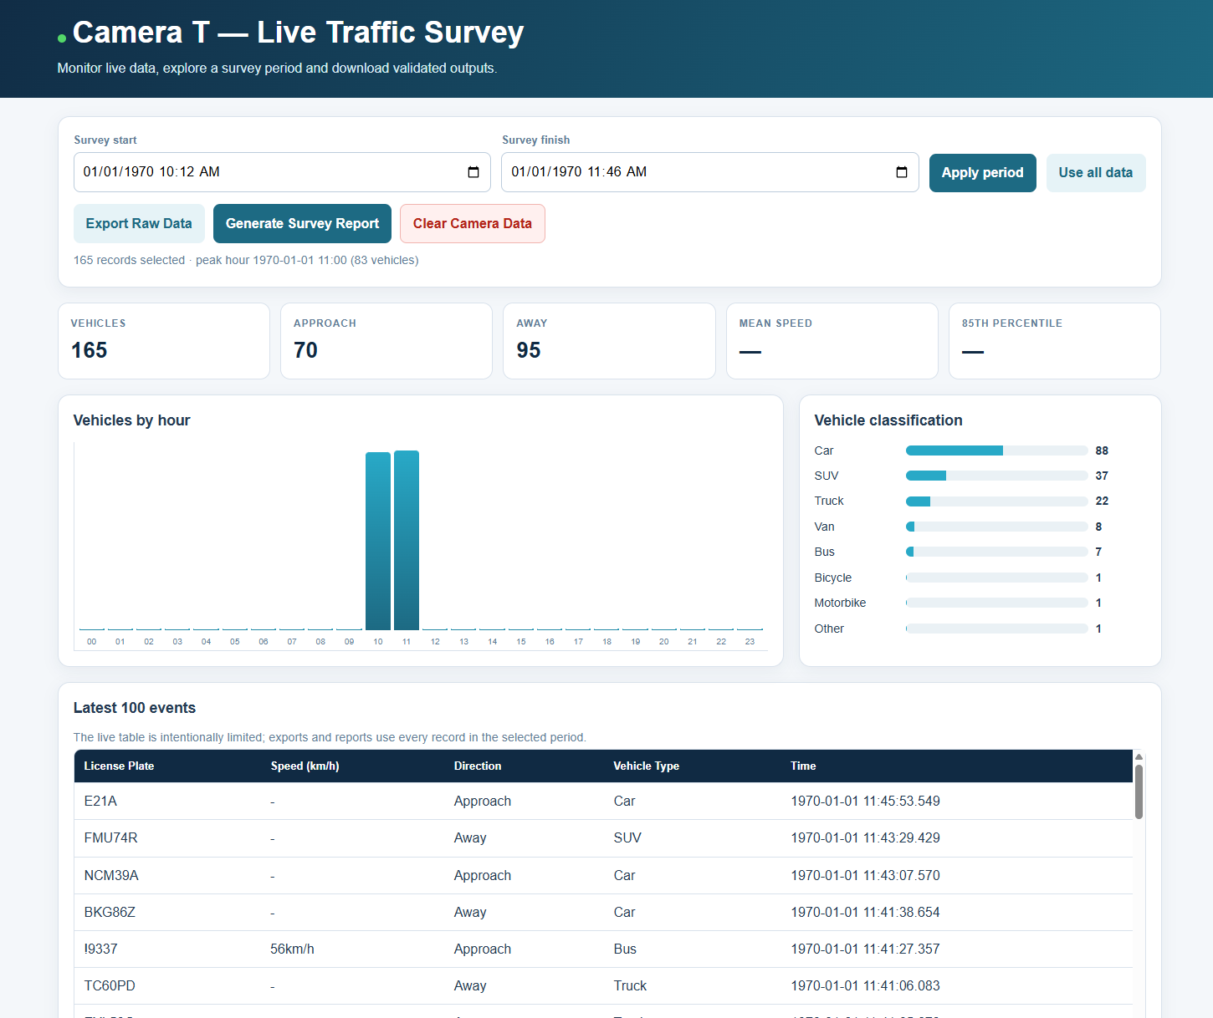Click the Car classification progress bar

coord(997,450)
